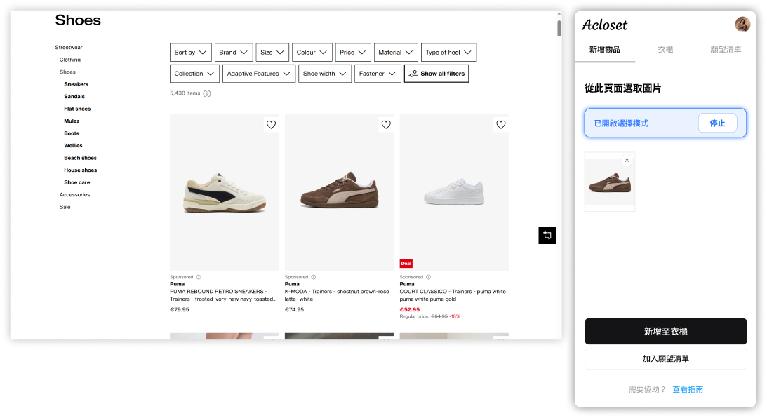Select Clothing in the category sidebar
This screenshot has width=767, height=418.
[70, 60]
